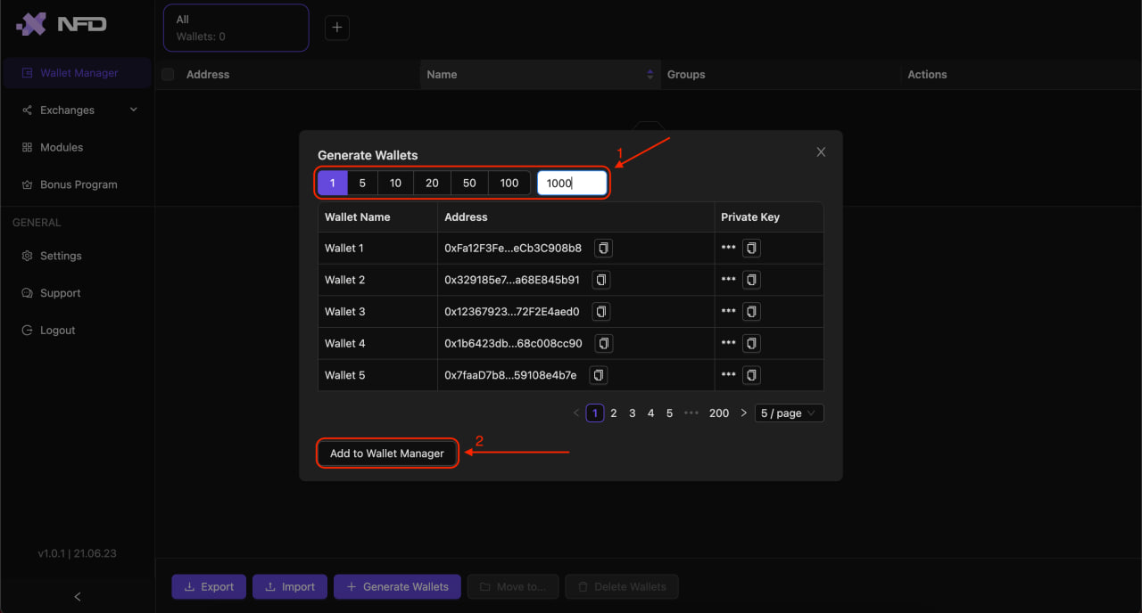Click address 0x7faaD7b8...59108e4b7e

pos(510,375)
